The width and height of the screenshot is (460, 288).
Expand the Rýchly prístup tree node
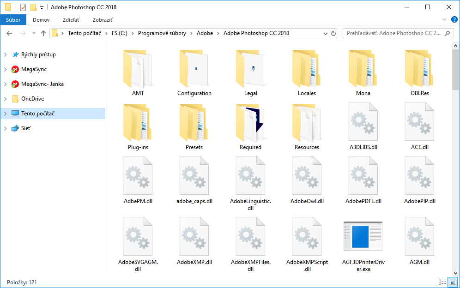[x=5, y=54]
